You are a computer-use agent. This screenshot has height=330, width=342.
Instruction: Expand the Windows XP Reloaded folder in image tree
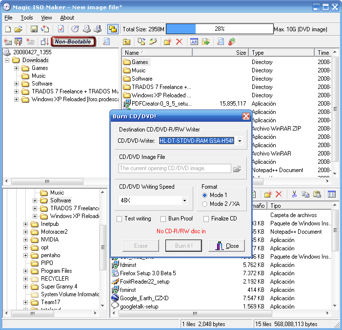[16, 99]
